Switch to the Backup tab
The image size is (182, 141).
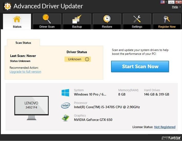77,21
